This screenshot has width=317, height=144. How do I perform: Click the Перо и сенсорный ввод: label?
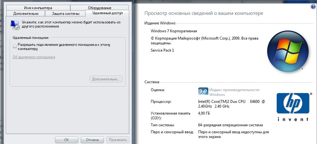pos(172,132)
